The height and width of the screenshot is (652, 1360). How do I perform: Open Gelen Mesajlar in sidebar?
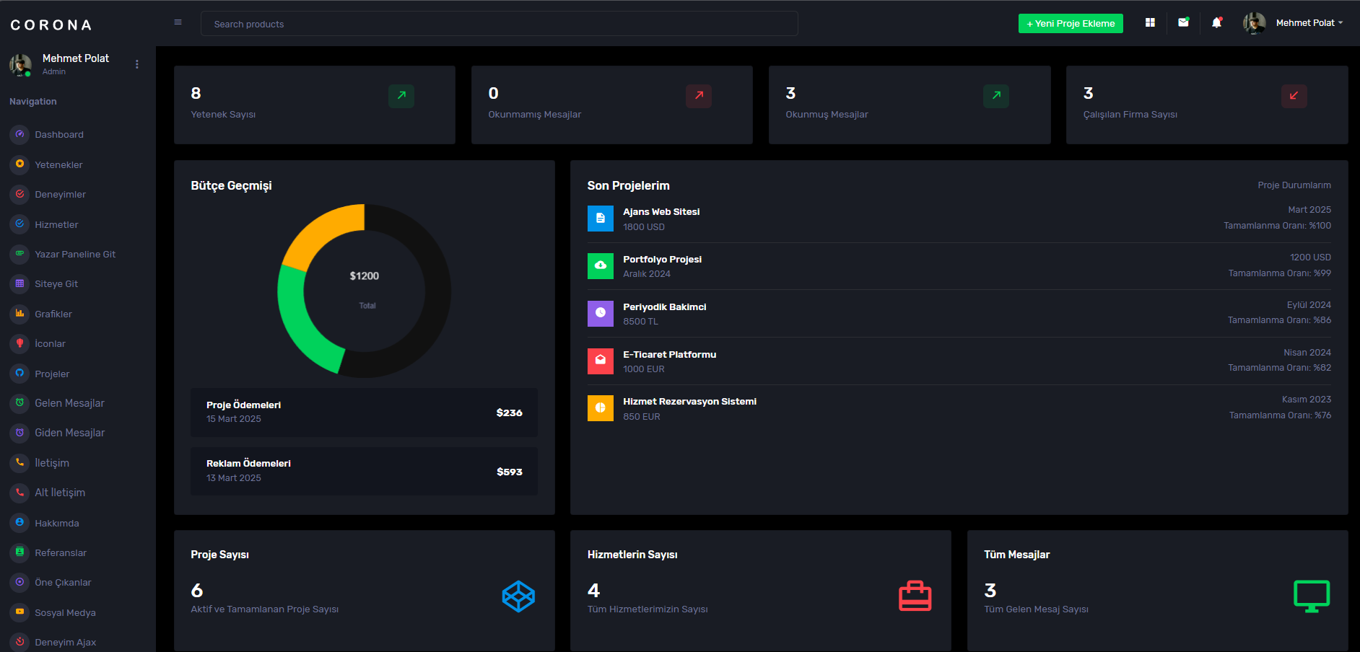tap(69, 403)
